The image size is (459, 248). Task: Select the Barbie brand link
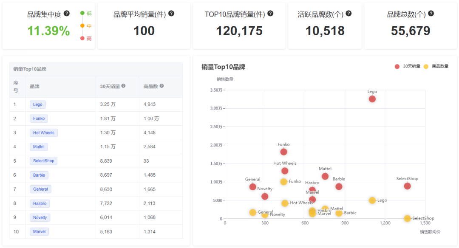pos(39,175)
